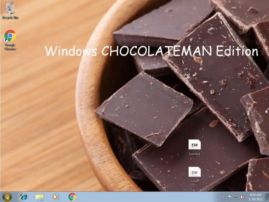Click the 'Google Chrome' label text
Screen dimensions: 269x202
[10, 47]
